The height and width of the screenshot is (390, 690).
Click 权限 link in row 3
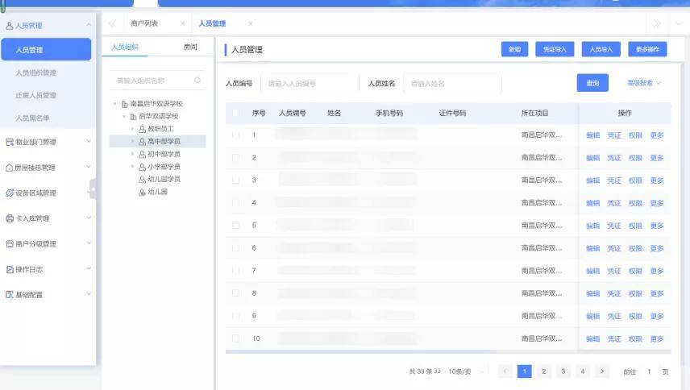point(635,180)
